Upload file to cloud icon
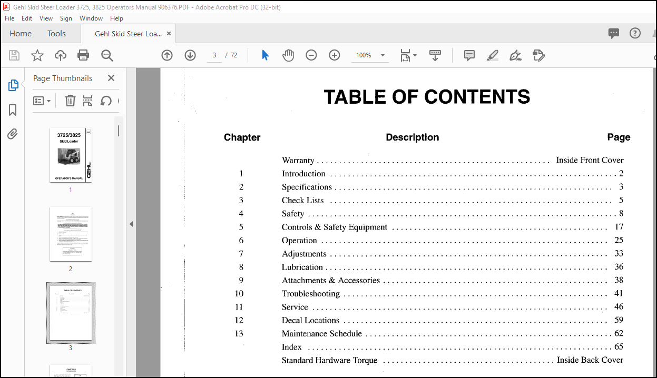Screen dimensions: 657x378 (x=61, y=55)
